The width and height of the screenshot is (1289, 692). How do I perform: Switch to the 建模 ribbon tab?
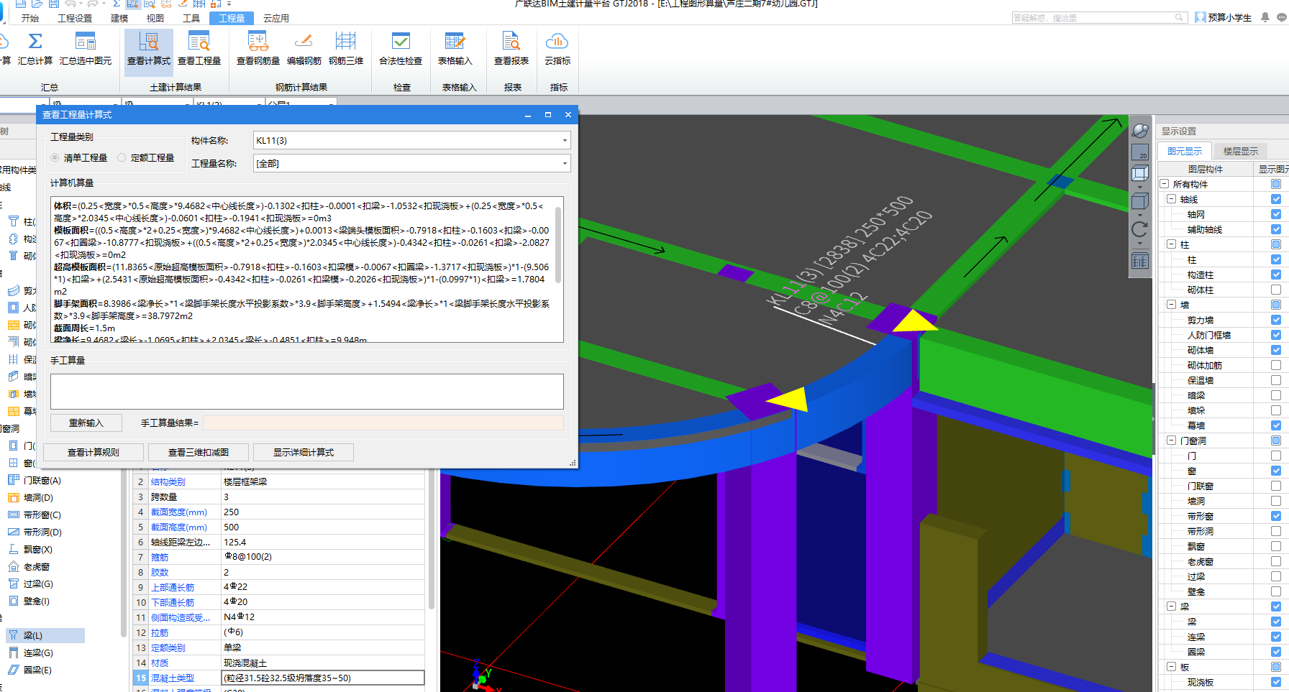[119, 18]
